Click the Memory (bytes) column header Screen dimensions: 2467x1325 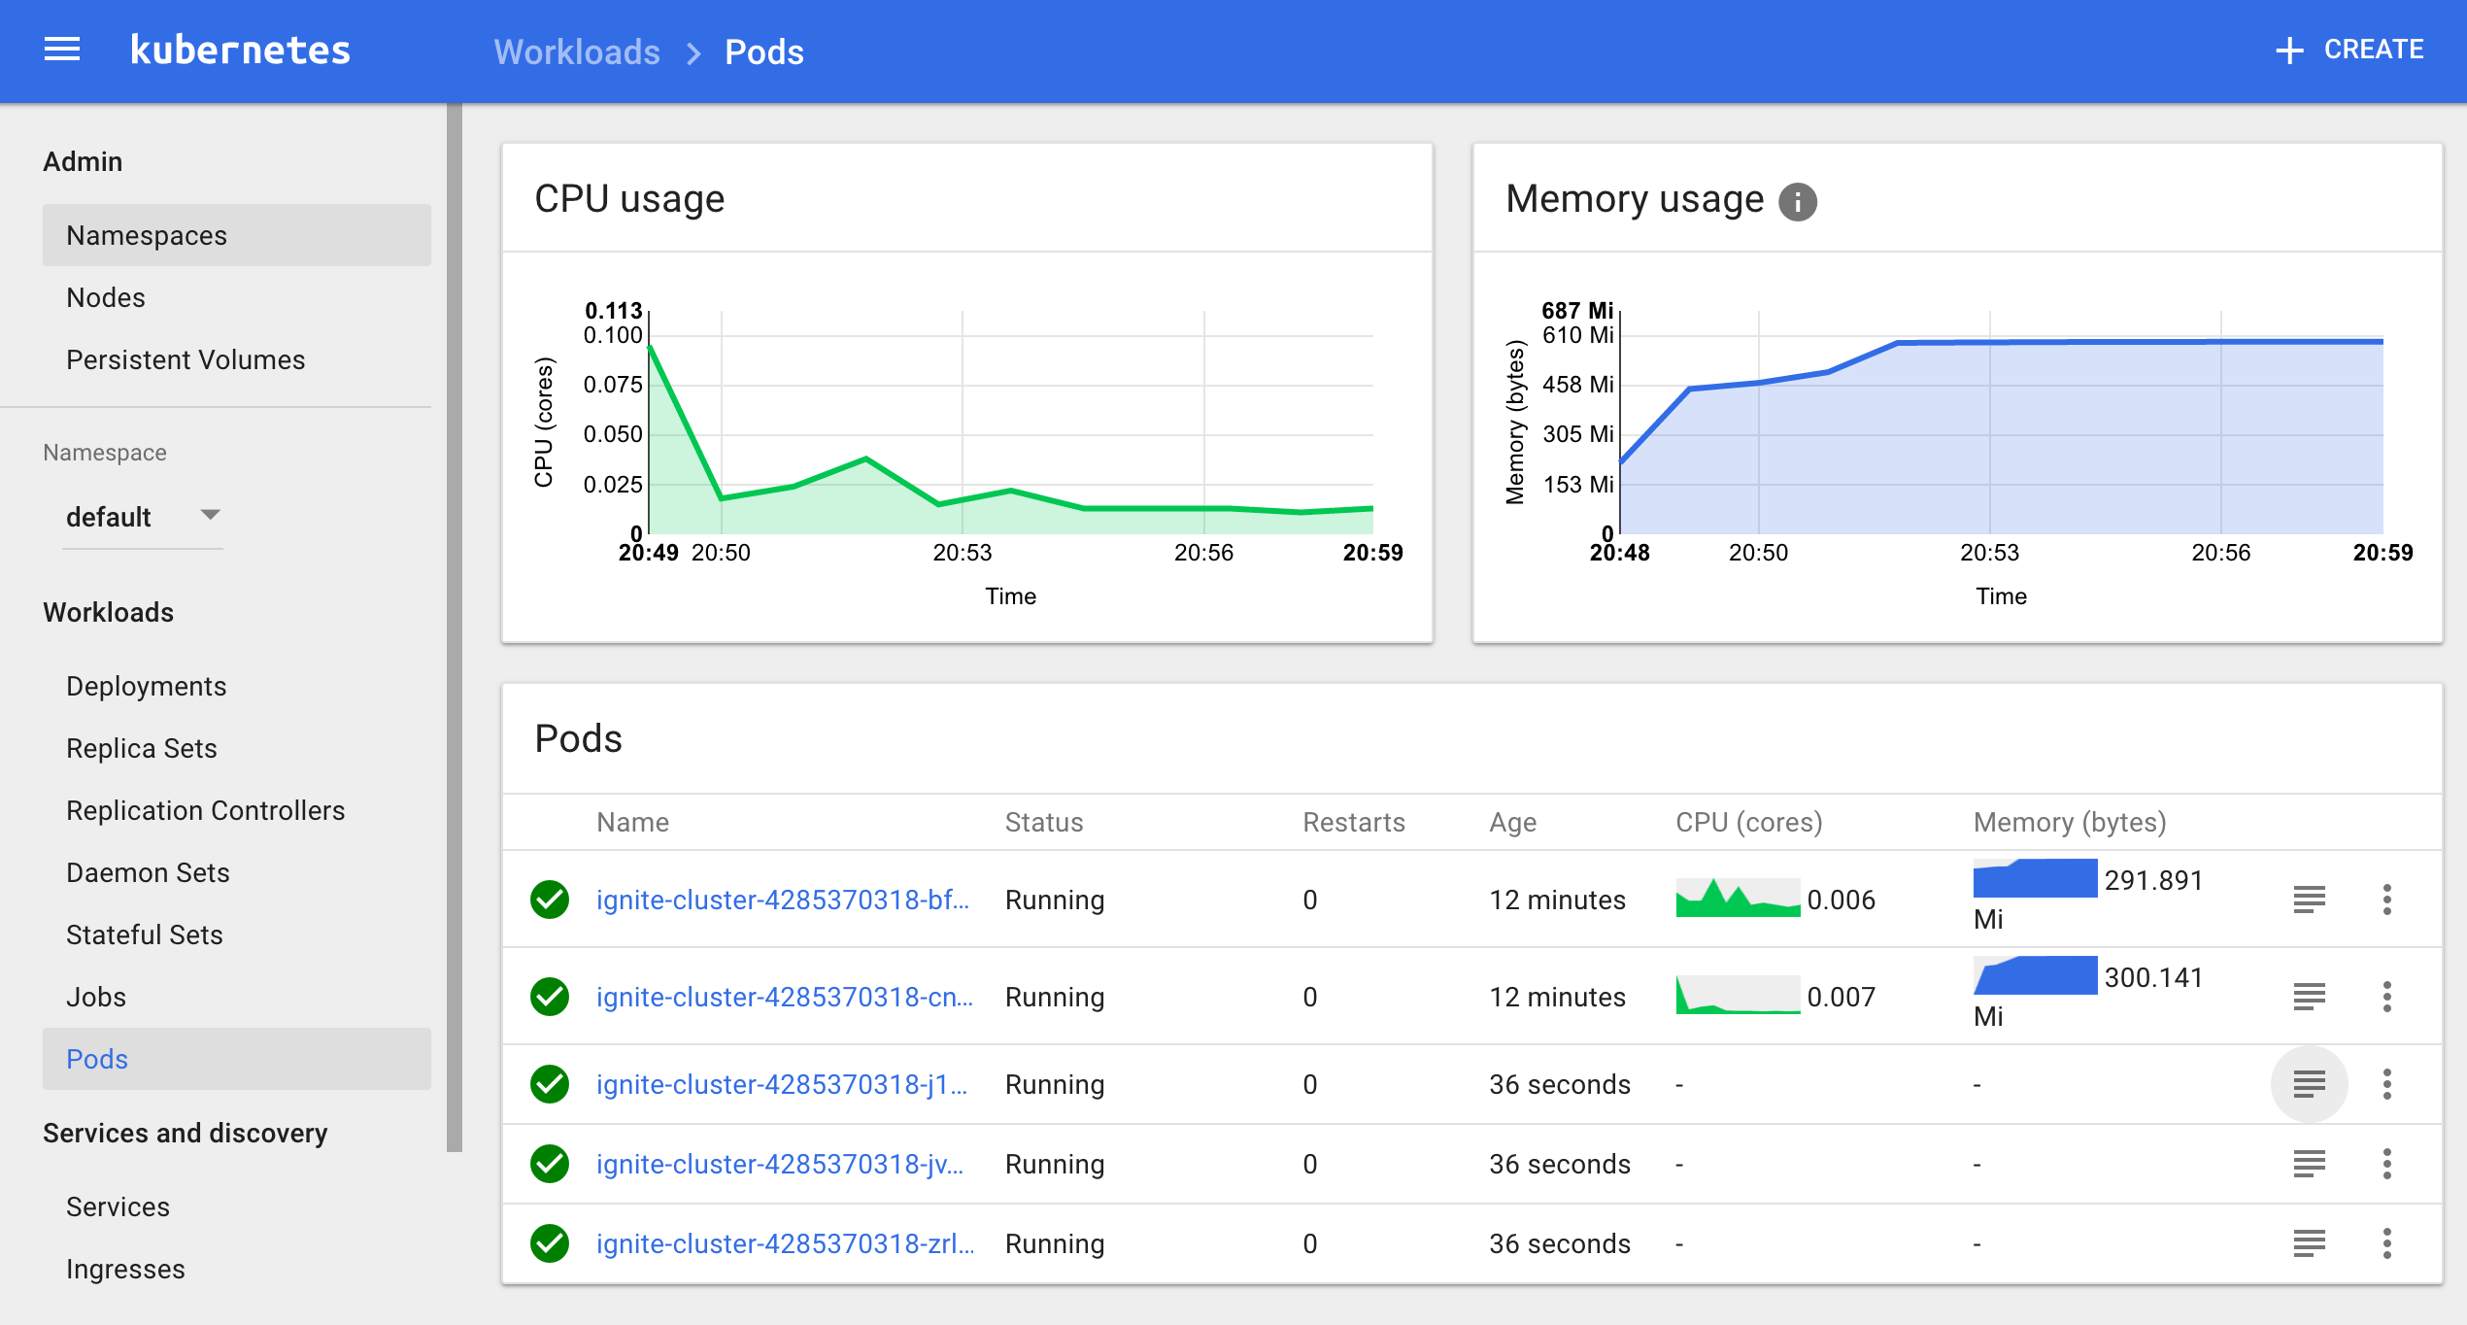click(x=2070, y=822)
